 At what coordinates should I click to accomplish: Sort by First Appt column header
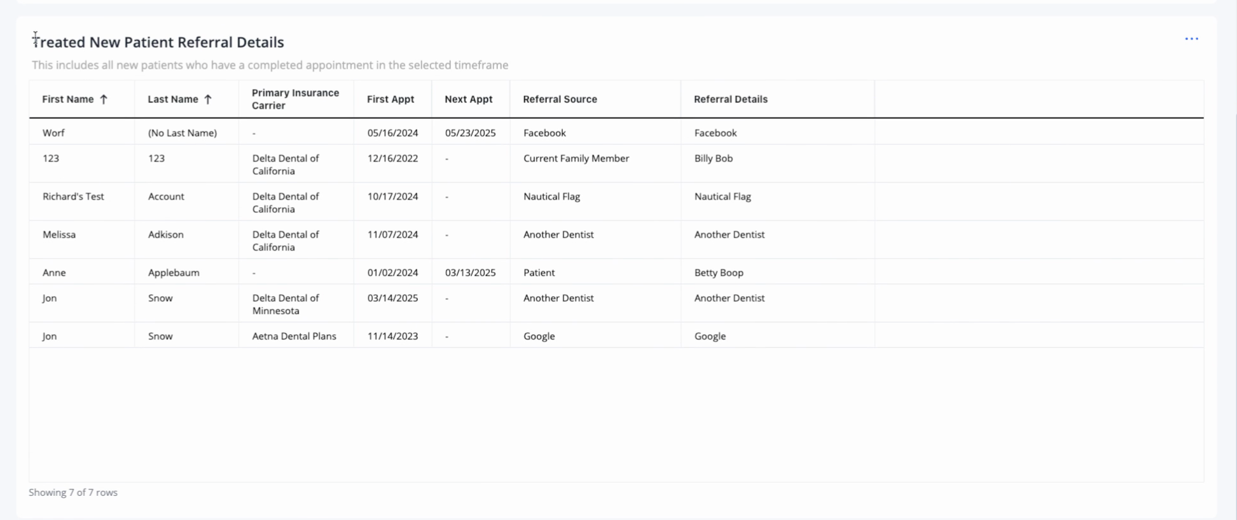coord(390,99)
